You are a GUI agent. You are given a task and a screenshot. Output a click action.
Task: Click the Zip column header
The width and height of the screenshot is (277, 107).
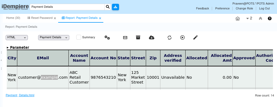tap(153, 58)
